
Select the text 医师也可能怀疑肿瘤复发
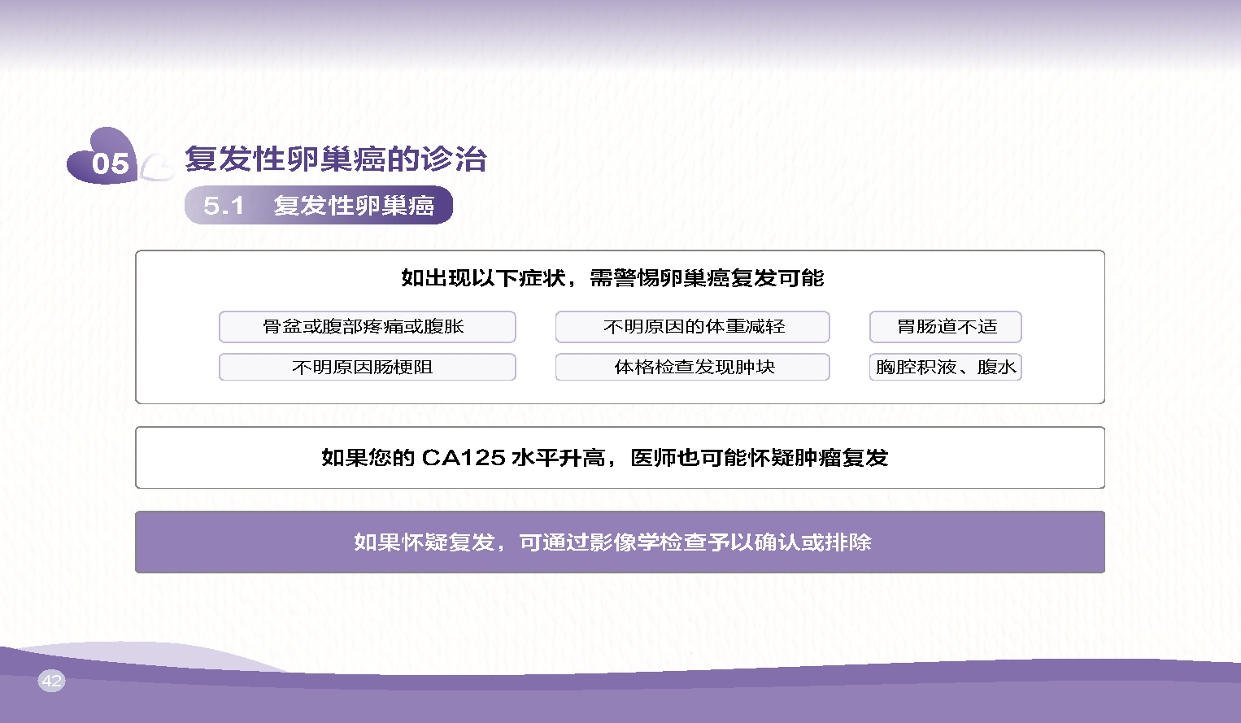pyautogui.click(x=759, y=458)
